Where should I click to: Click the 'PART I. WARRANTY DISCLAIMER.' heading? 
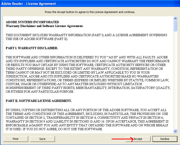pyautogui.click(x=32, y=48)
